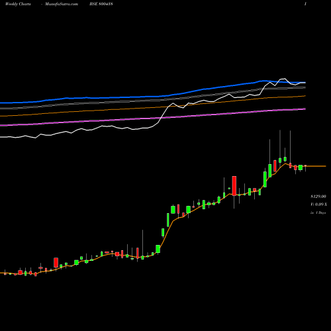Click the BSE stock code label

click(x=101, y=4)
